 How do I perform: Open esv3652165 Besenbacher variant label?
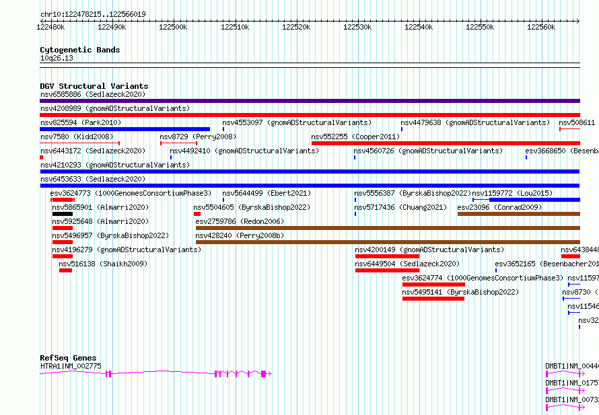[547, 264]
